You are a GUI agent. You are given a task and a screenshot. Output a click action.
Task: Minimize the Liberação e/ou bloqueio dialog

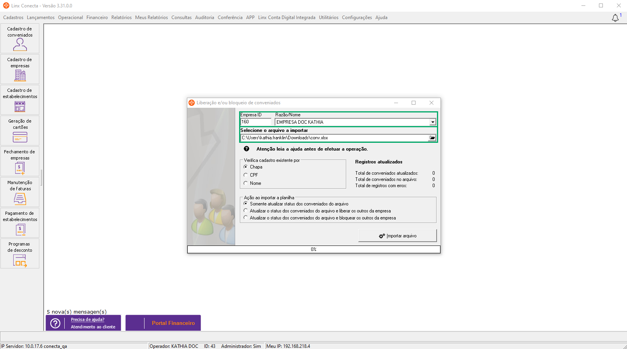[396, 103]
